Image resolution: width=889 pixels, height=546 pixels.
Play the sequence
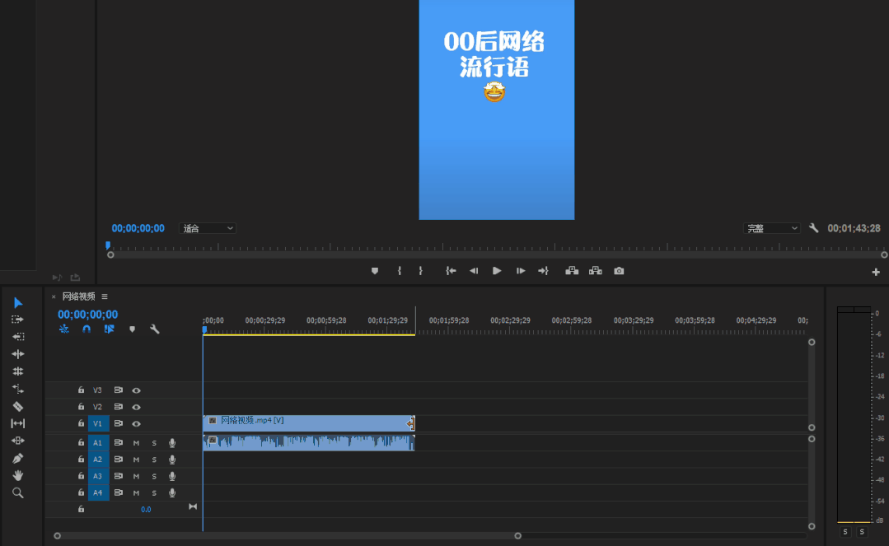(497, 271)
